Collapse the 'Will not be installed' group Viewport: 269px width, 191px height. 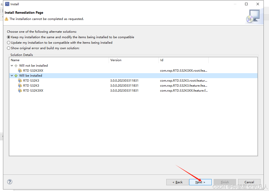tap(12, 66)
